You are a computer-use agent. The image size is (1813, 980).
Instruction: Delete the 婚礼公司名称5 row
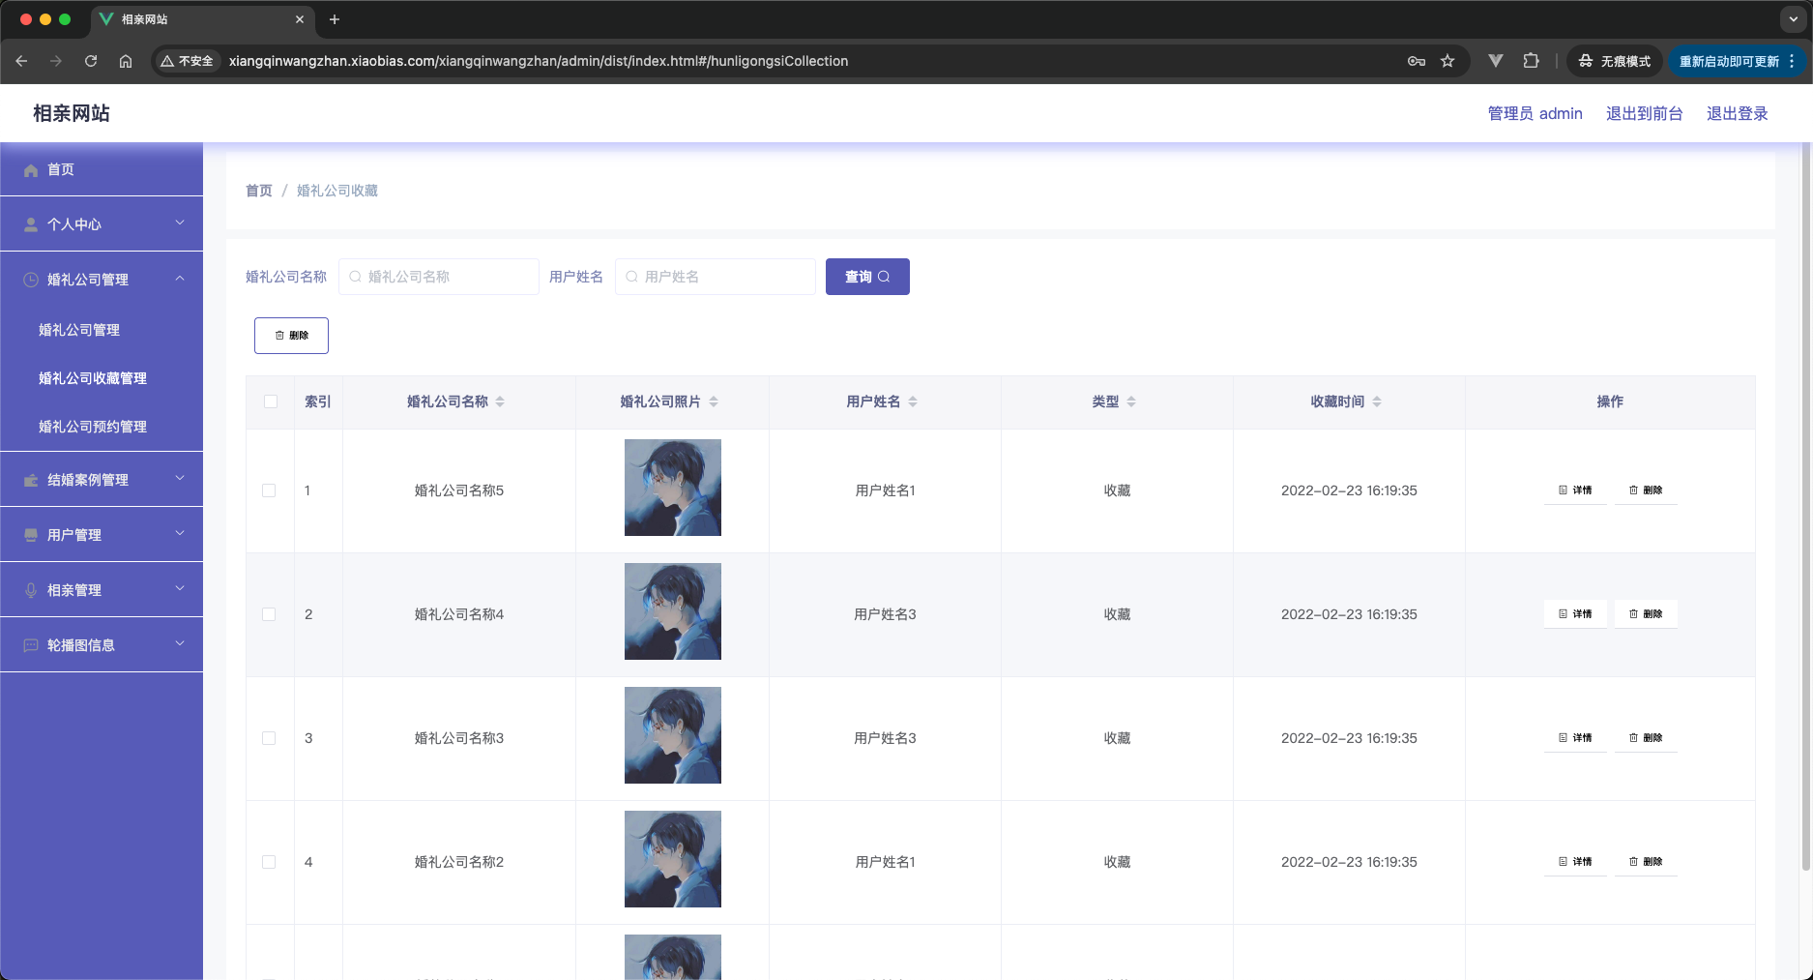pos(1646,490)
